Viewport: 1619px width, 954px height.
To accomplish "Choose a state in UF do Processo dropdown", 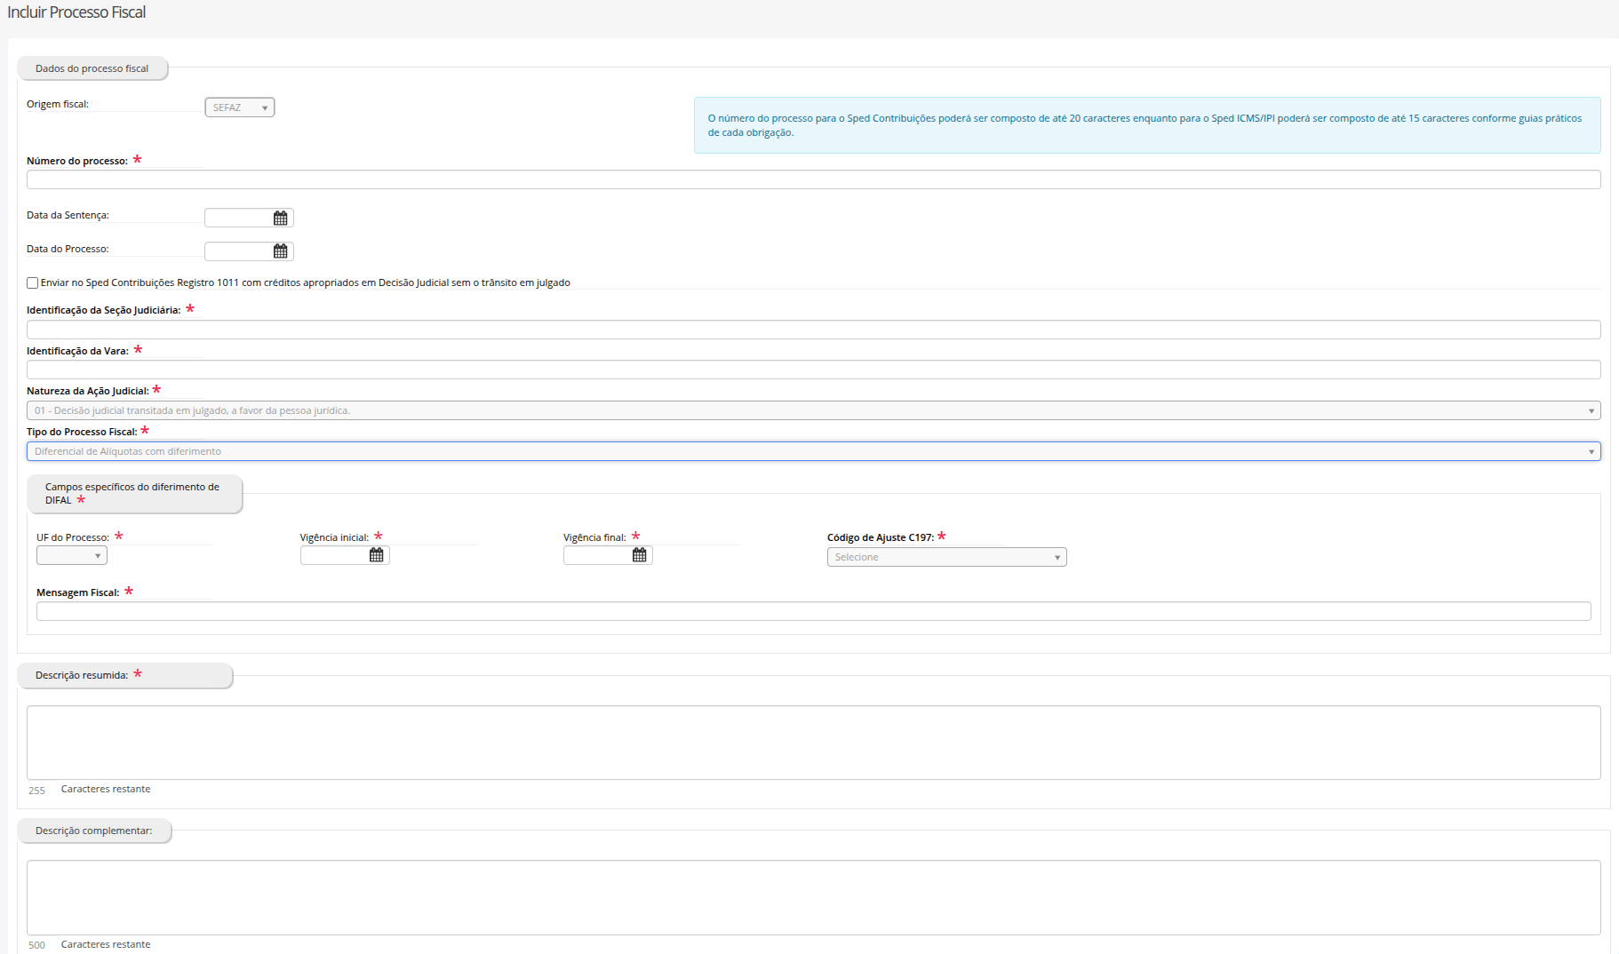I will click(72, 556).
